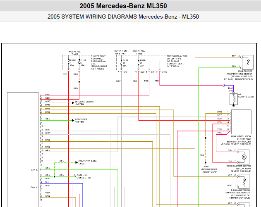261x207 pixels.
Task: Click the 'BLU VIO' wire label near A/C compressor
Action: pos(230,89)
